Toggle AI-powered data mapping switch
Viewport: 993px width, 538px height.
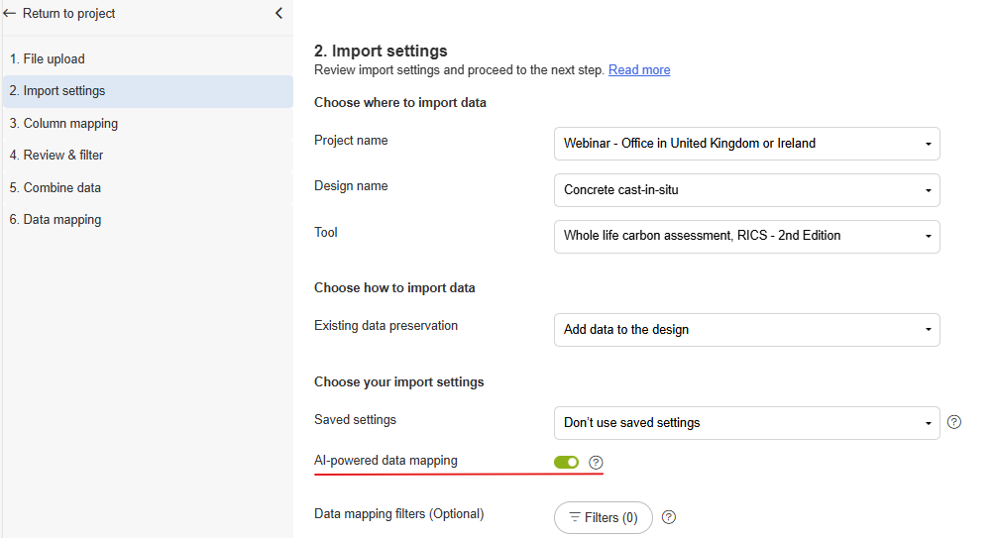[566, 462]
